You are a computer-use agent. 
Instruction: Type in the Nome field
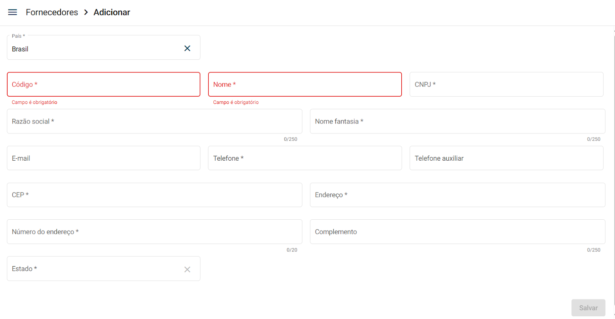coord(305,84)
